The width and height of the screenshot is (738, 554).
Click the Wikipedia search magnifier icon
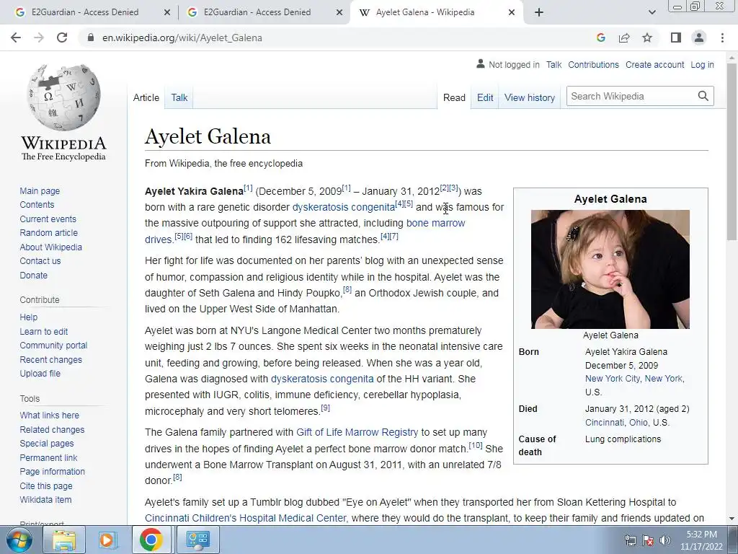tap(703, 96)
